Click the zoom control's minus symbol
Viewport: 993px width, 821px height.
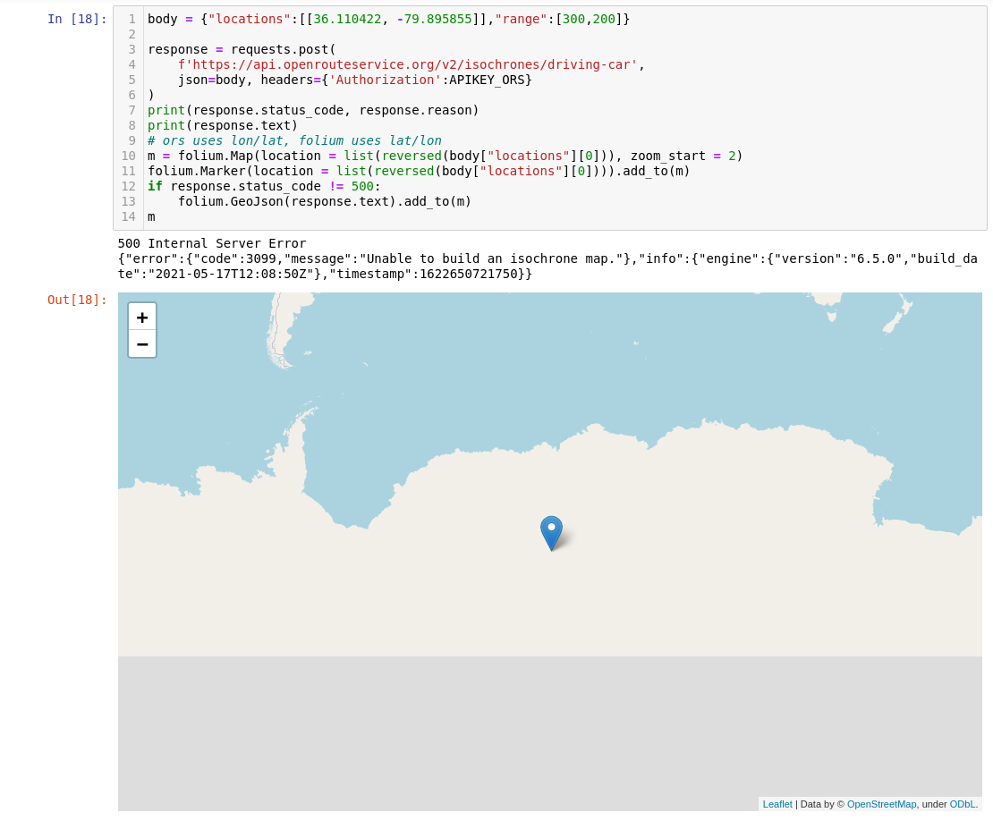[x=141, y=343]
